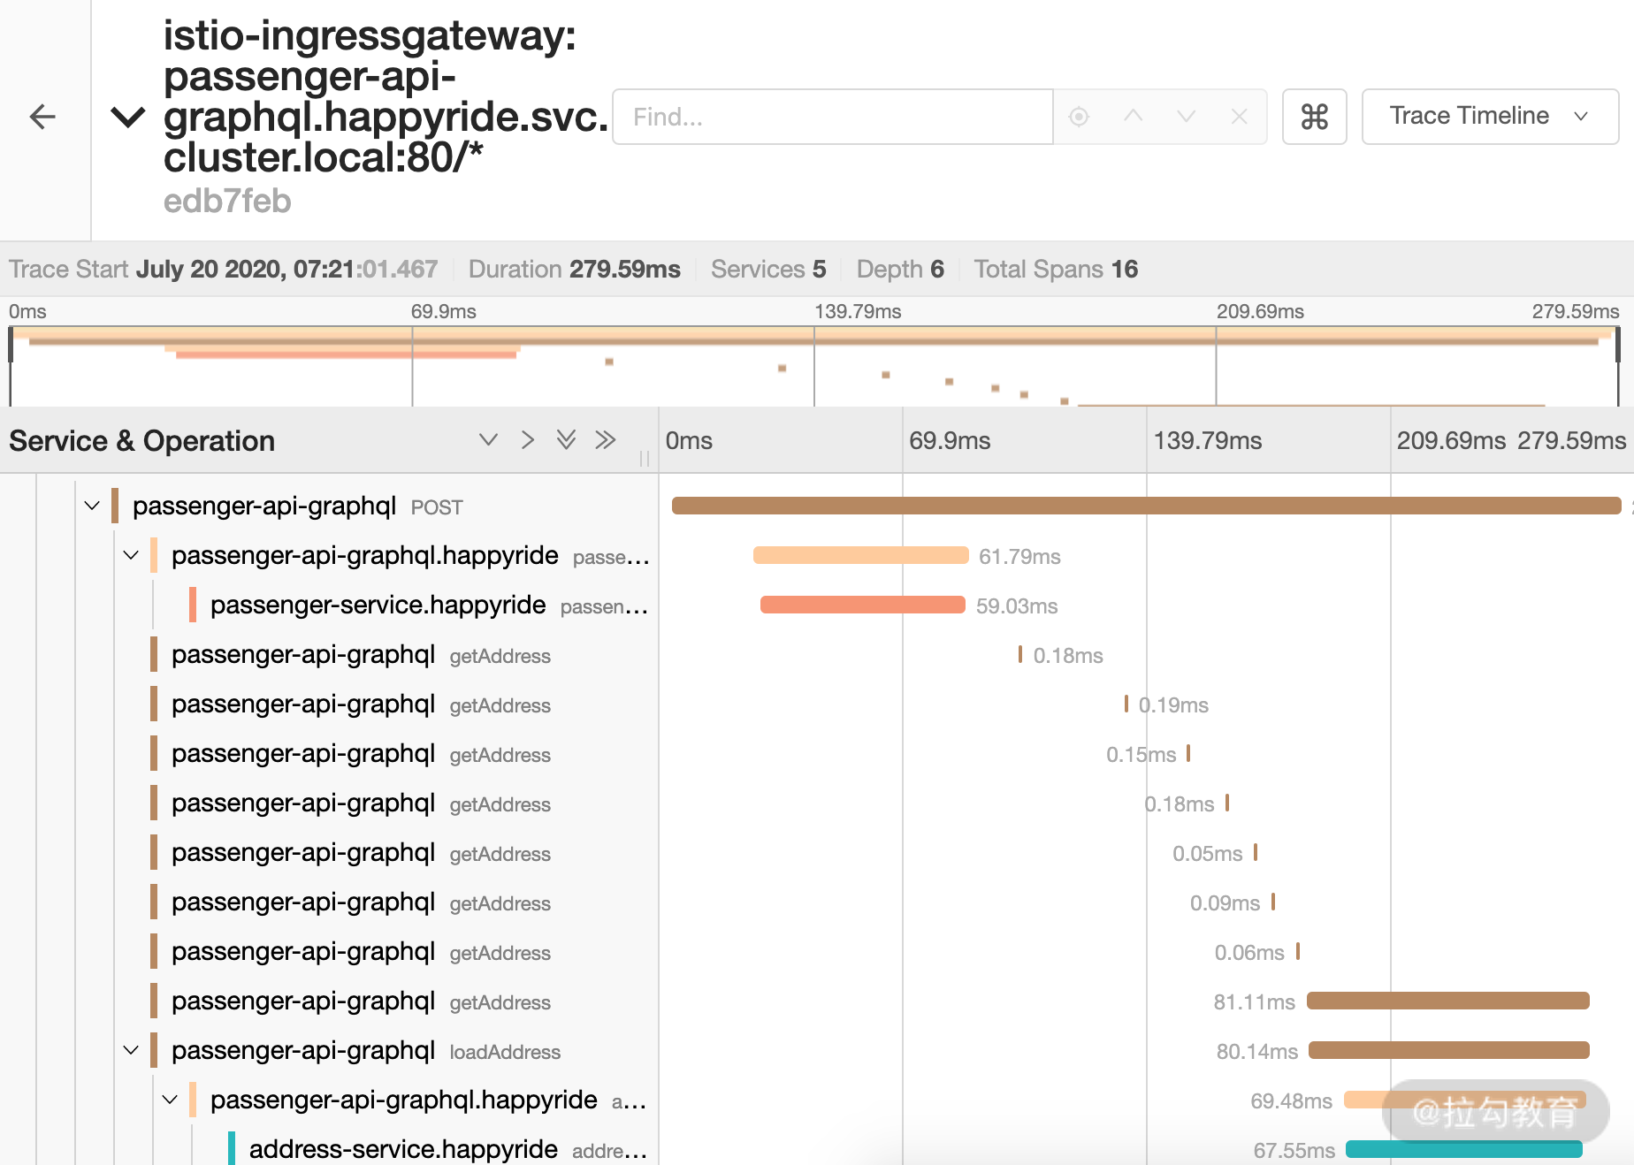Click the minimap overview right edge handle

click(1618, 345)
